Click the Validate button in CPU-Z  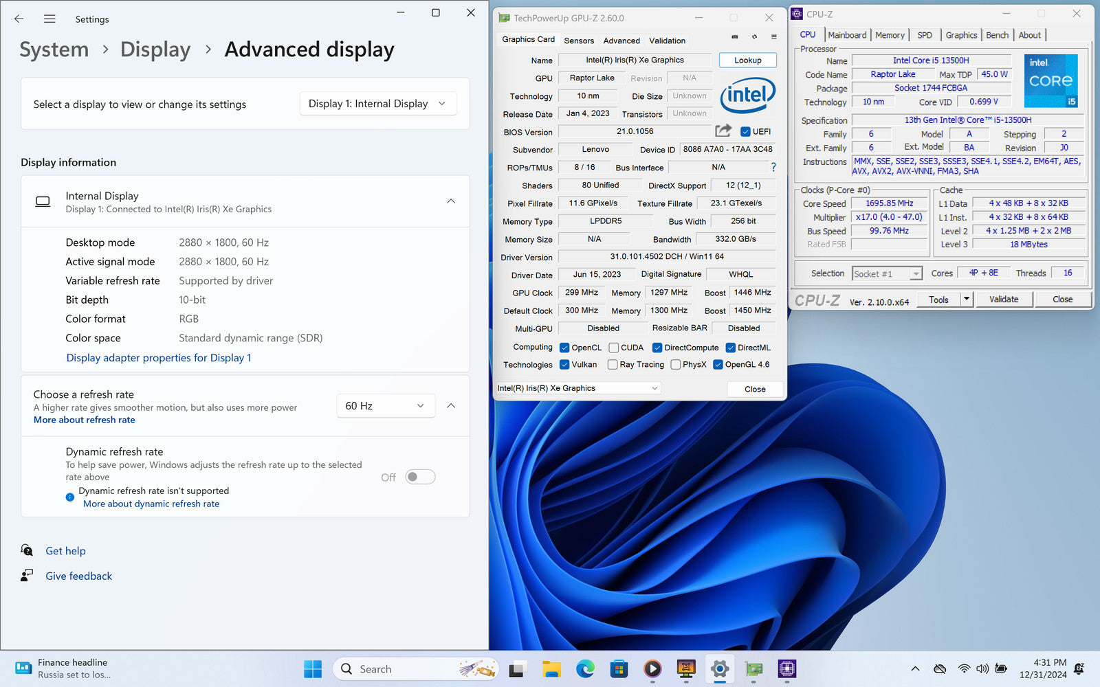[1004, 299]
